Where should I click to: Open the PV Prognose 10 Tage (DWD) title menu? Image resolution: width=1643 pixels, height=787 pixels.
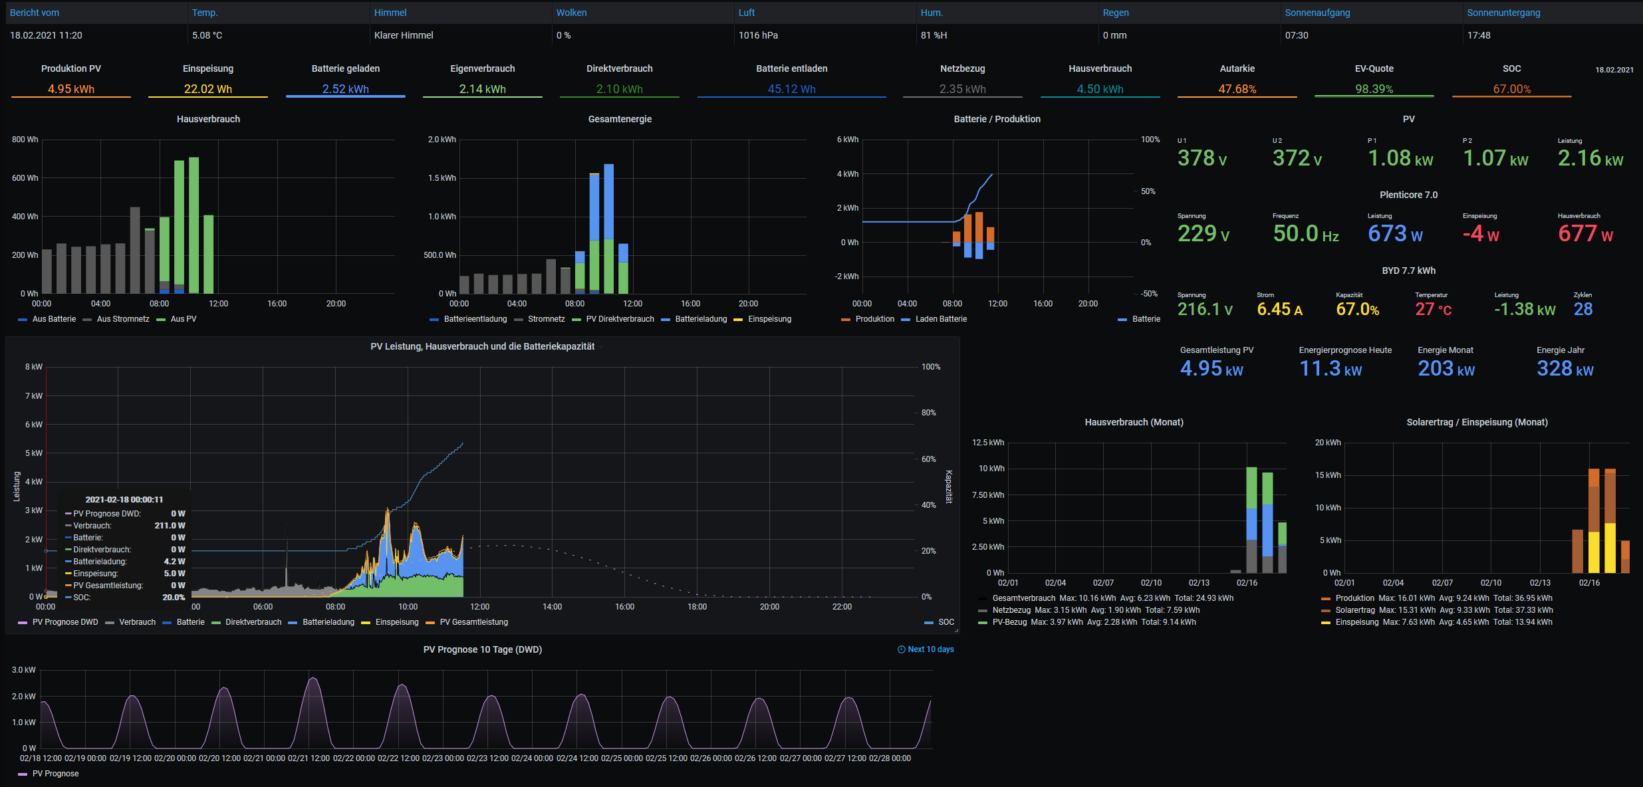[x=482, y=649]
